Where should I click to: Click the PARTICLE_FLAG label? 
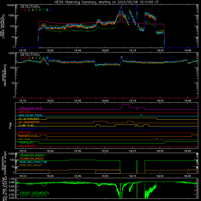tap(28, 136)
